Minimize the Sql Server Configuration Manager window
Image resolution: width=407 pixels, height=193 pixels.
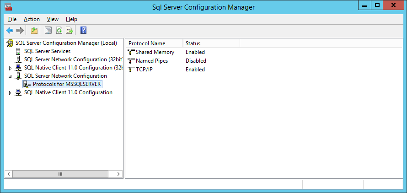pos(364,5)
